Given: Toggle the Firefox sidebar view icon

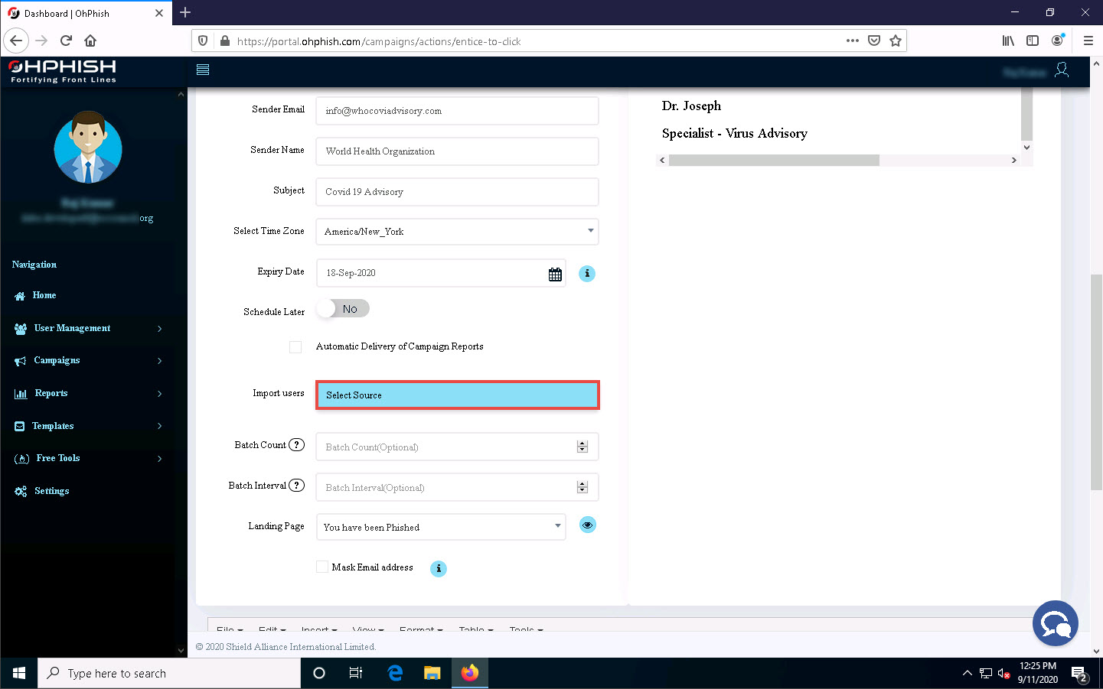Looking at the screenshot, I should [1033, 41].
